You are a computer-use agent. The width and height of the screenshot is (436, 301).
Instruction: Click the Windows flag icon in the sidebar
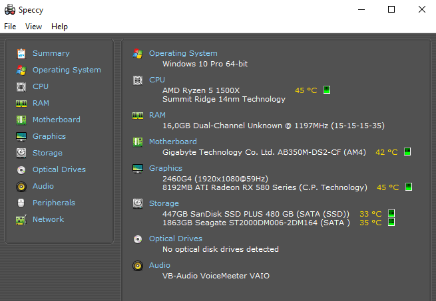21,70
